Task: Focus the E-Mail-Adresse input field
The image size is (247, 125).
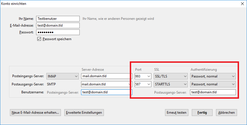Action: 58,25
